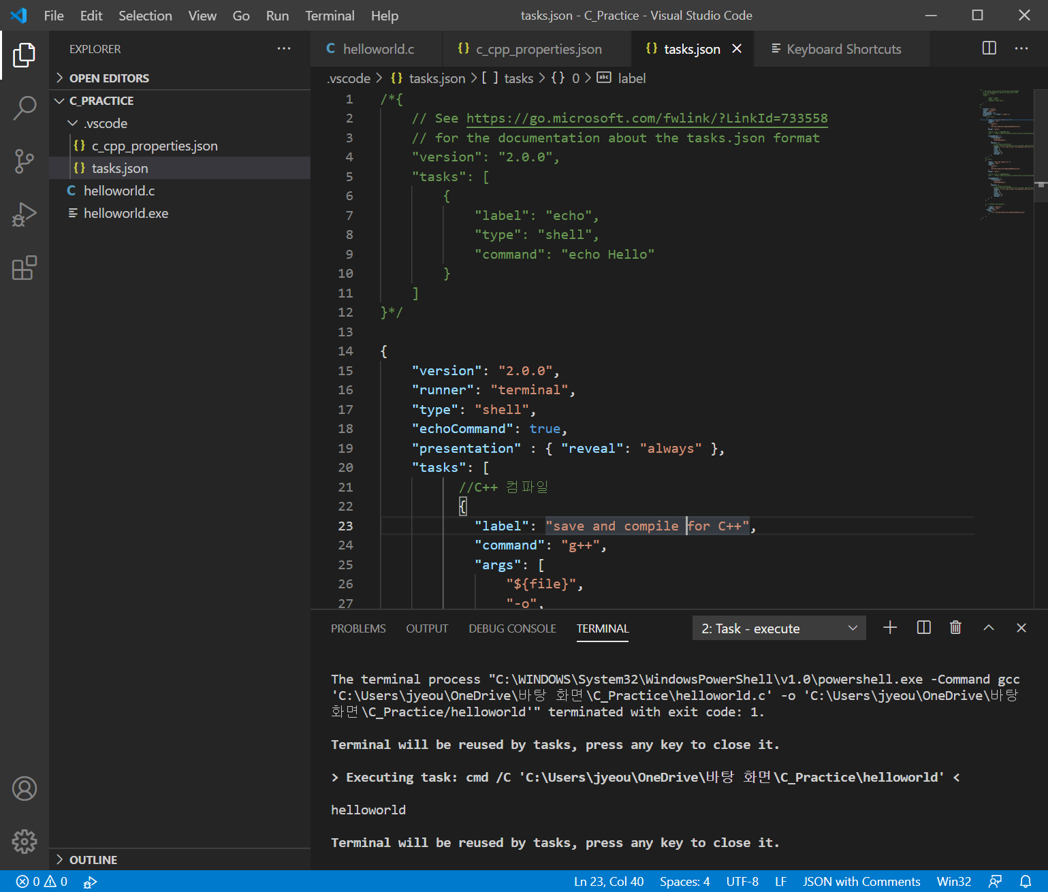
Task: Collapse the C_PRACTICE folder section
Action: (x=180, y=101)
